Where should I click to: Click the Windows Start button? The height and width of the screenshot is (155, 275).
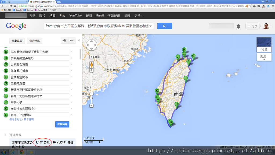coord(4,152)
